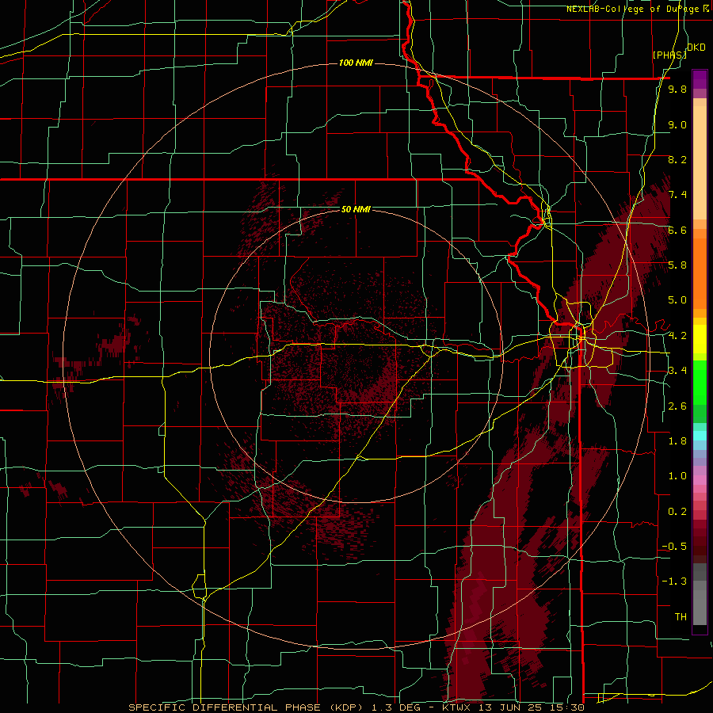Click the 8.2 value on color scale
Image resolution: width=713 pixels, height=713 pixels.
(x=677, y=159)
